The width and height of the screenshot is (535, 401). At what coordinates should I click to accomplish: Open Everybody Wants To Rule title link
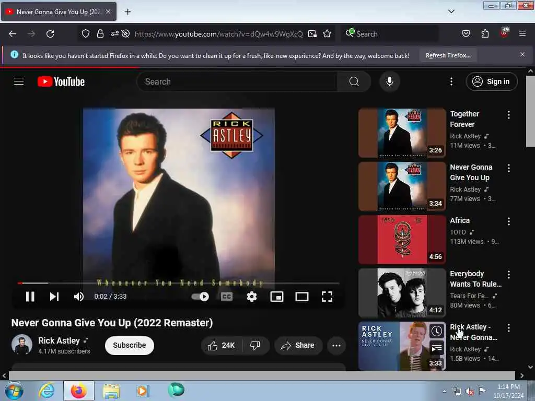[475, 279]
